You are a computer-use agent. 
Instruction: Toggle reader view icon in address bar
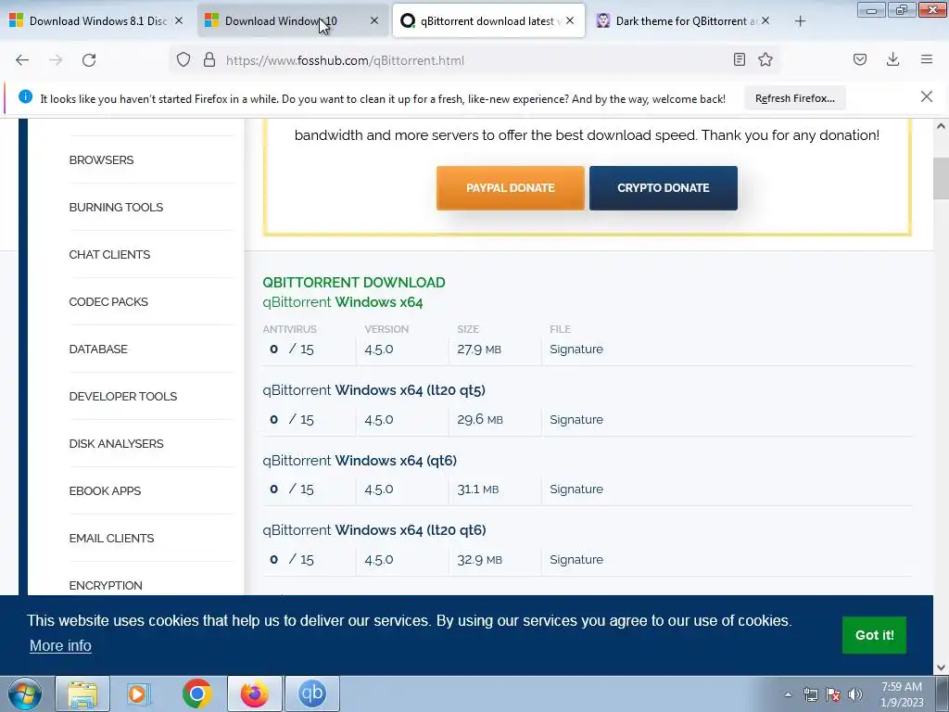pos(739,59)
